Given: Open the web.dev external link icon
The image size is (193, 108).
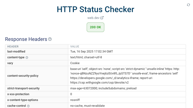Looking at the screenshot, I should [x=102, y=18].
